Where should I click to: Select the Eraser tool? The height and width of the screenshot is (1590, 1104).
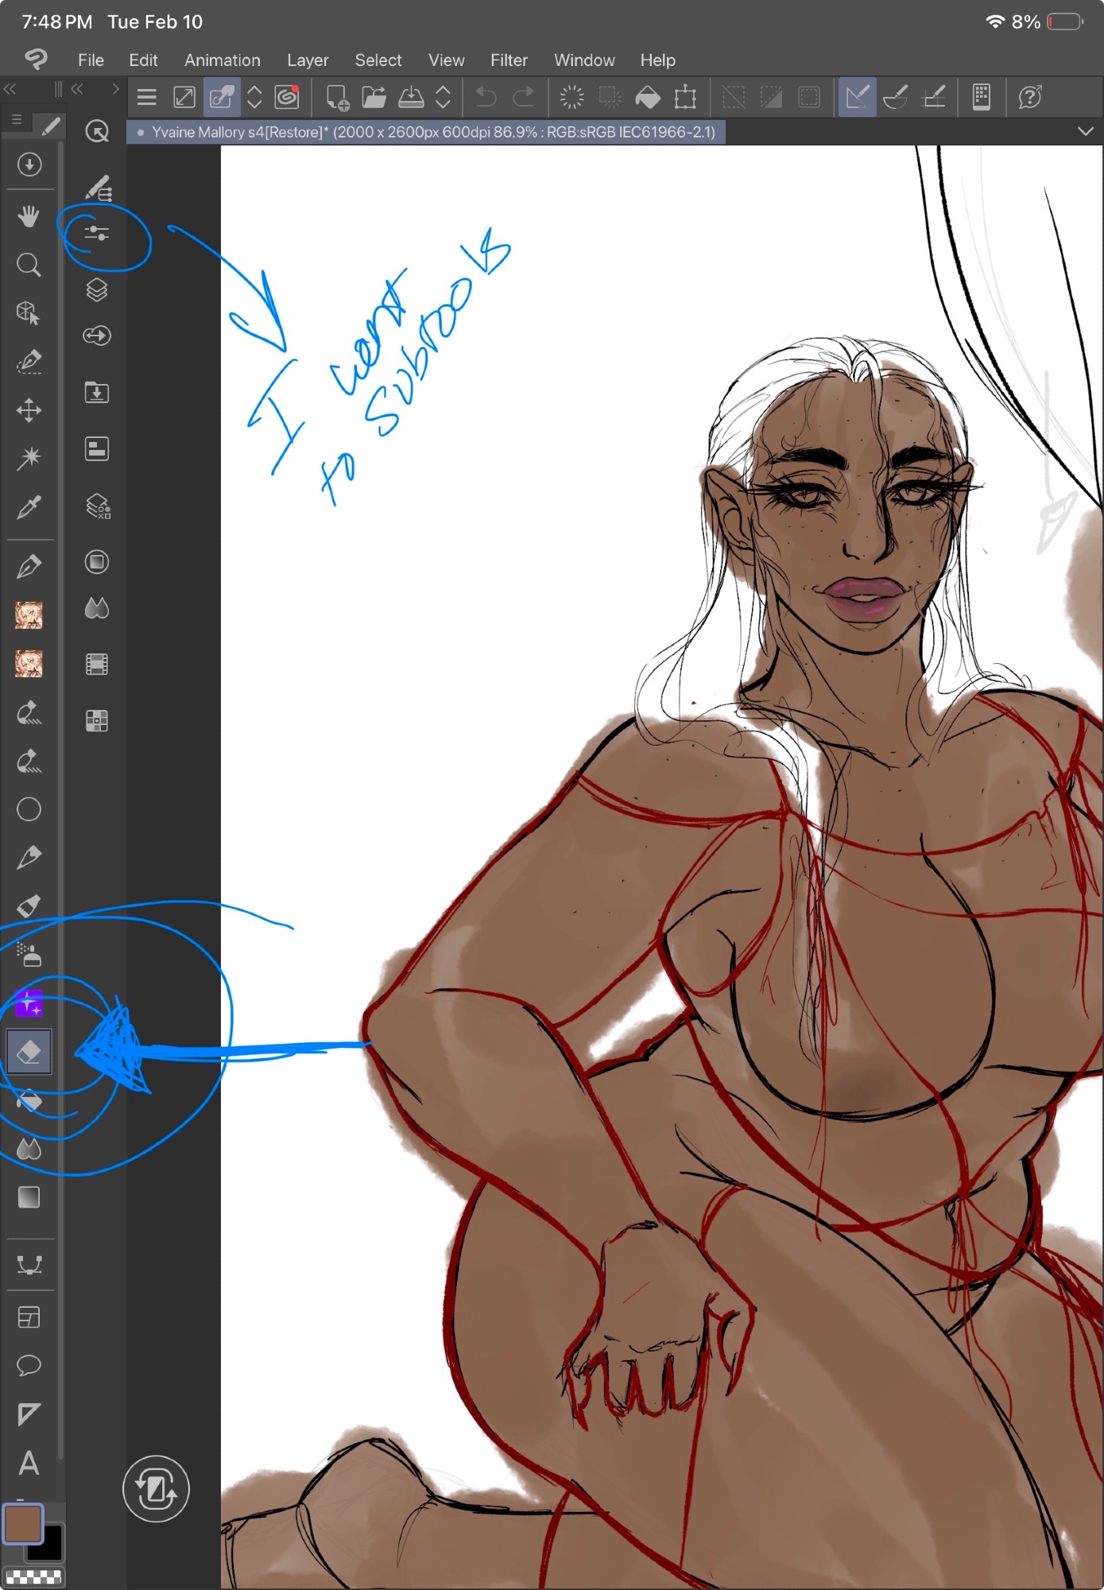[29, 1052]
